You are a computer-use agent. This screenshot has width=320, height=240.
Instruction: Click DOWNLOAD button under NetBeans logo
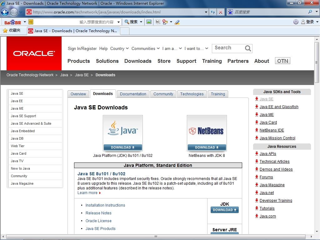207,147
